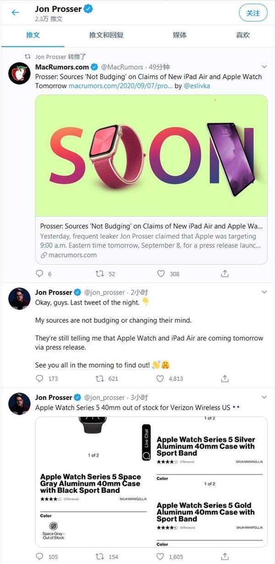Screen dimensions: 275x564
Task: Open options chevron on 'Last tweet' post
Action: pyautogui.click(x=264, y=292)
